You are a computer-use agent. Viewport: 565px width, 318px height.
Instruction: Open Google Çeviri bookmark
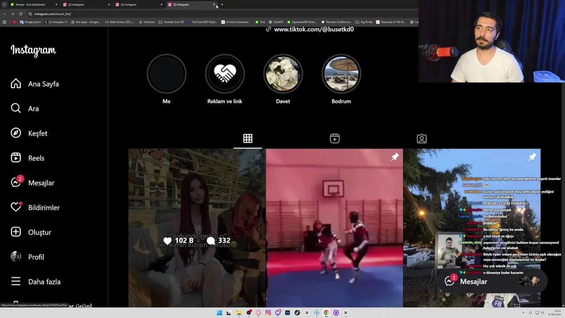30,22
